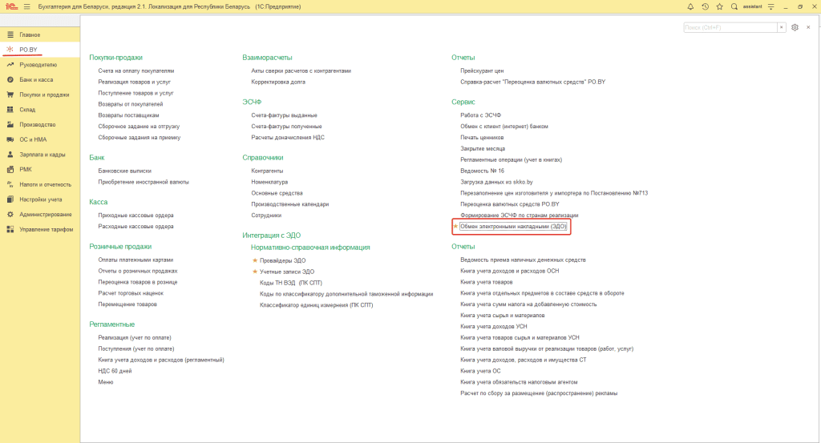This screenshot has width=821, height=443.
Task: Open Руководителю section
Action: (40, 65)
